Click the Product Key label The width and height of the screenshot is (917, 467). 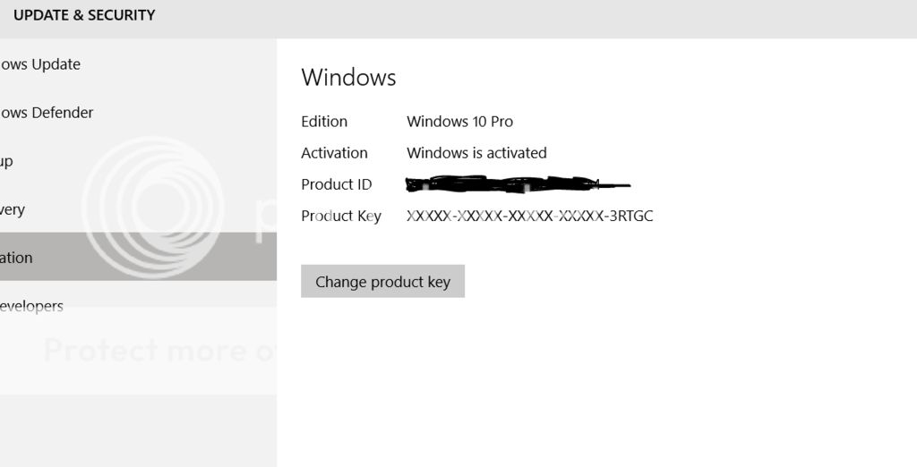pyautogui.click(x=341, y=216)
